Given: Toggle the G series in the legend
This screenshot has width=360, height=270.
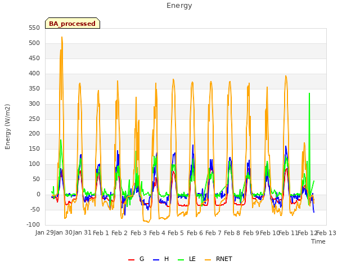Looking at the screenshot, I should tap(142, 259).
